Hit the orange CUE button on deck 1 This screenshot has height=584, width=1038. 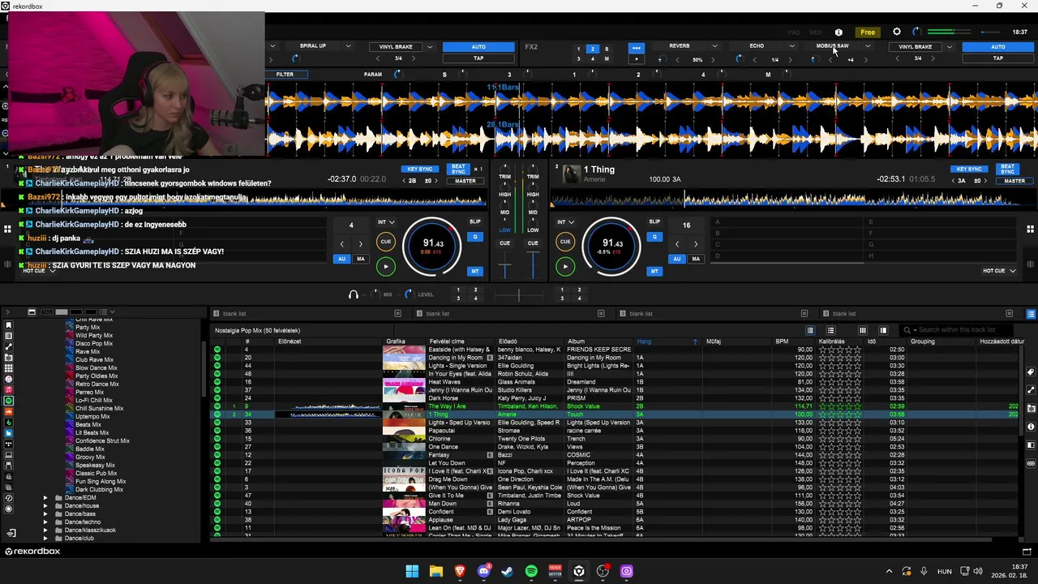(385, 242)
